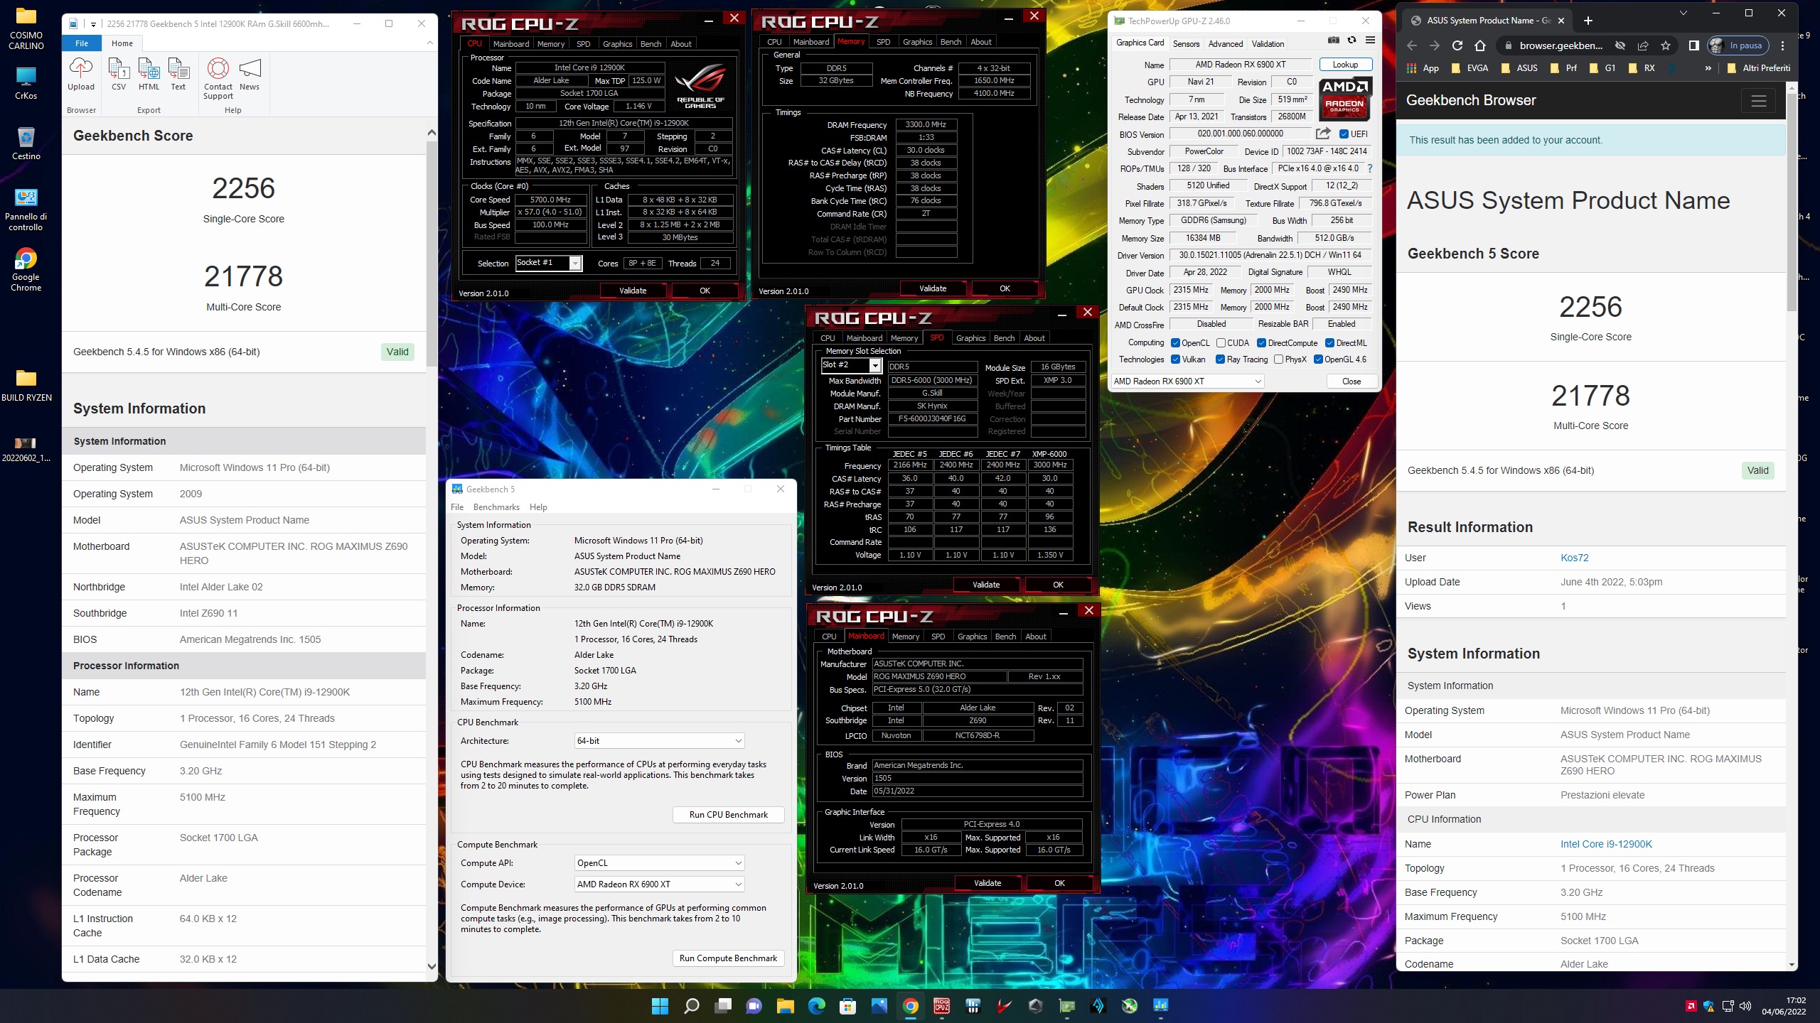
Task: Click the In pausa profile button
Action: 1737,45
